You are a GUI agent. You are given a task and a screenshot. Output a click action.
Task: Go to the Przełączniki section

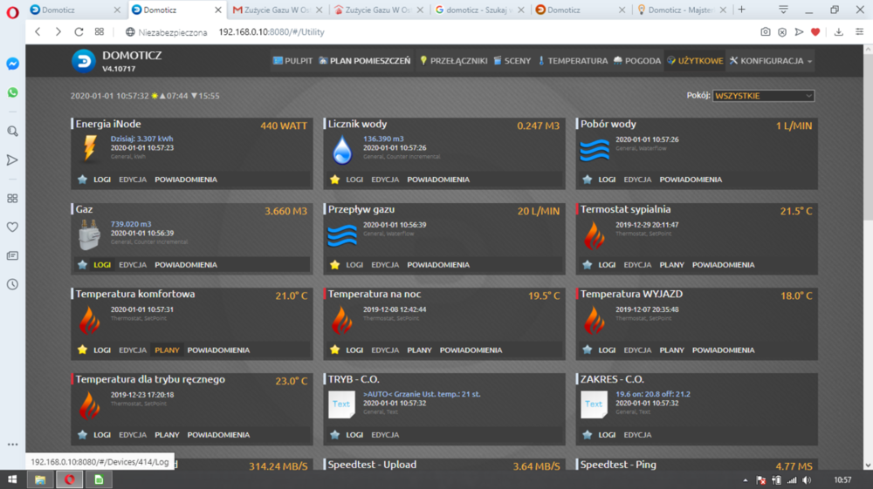[453, 61]
